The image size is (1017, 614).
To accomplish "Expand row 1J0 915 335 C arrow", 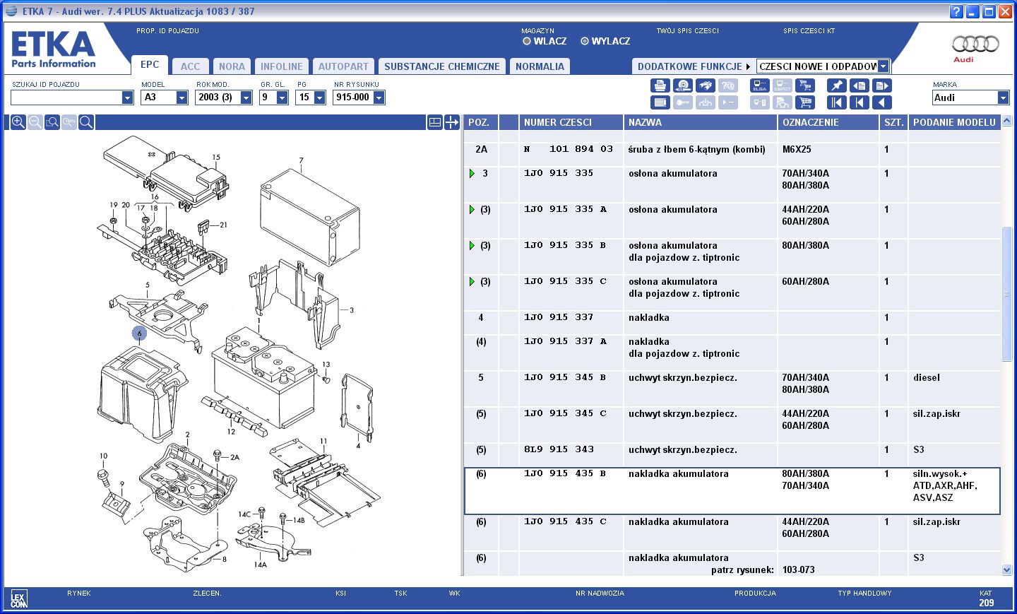I will pyautogui.click(x=472, y=281).
